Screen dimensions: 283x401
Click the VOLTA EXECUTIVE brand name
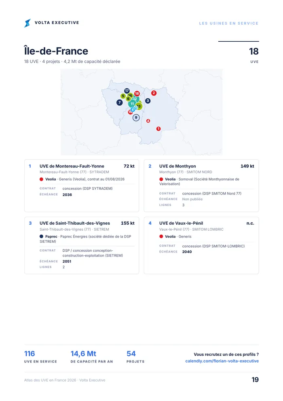57,23
